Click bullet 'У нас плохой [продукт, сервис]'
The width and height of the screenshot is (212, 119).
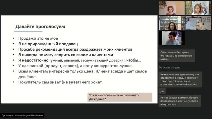point(76,66)
